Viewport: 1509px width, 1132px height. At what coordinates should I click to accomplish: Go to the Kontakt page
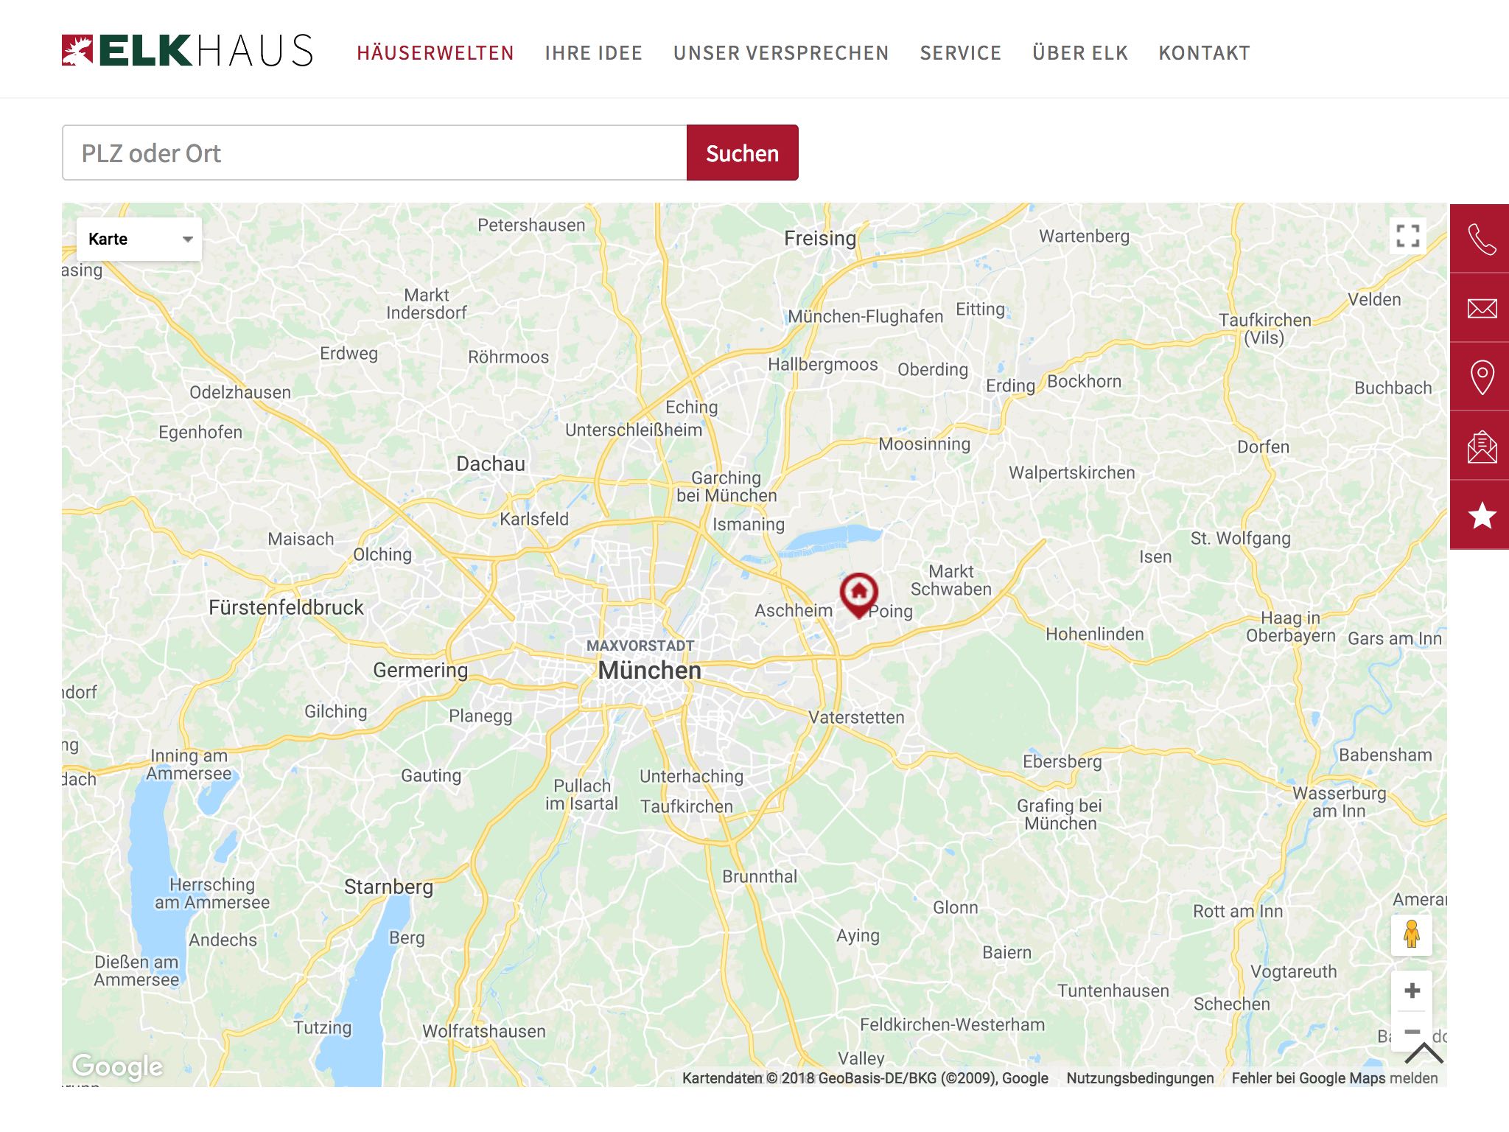(1204, 53)
